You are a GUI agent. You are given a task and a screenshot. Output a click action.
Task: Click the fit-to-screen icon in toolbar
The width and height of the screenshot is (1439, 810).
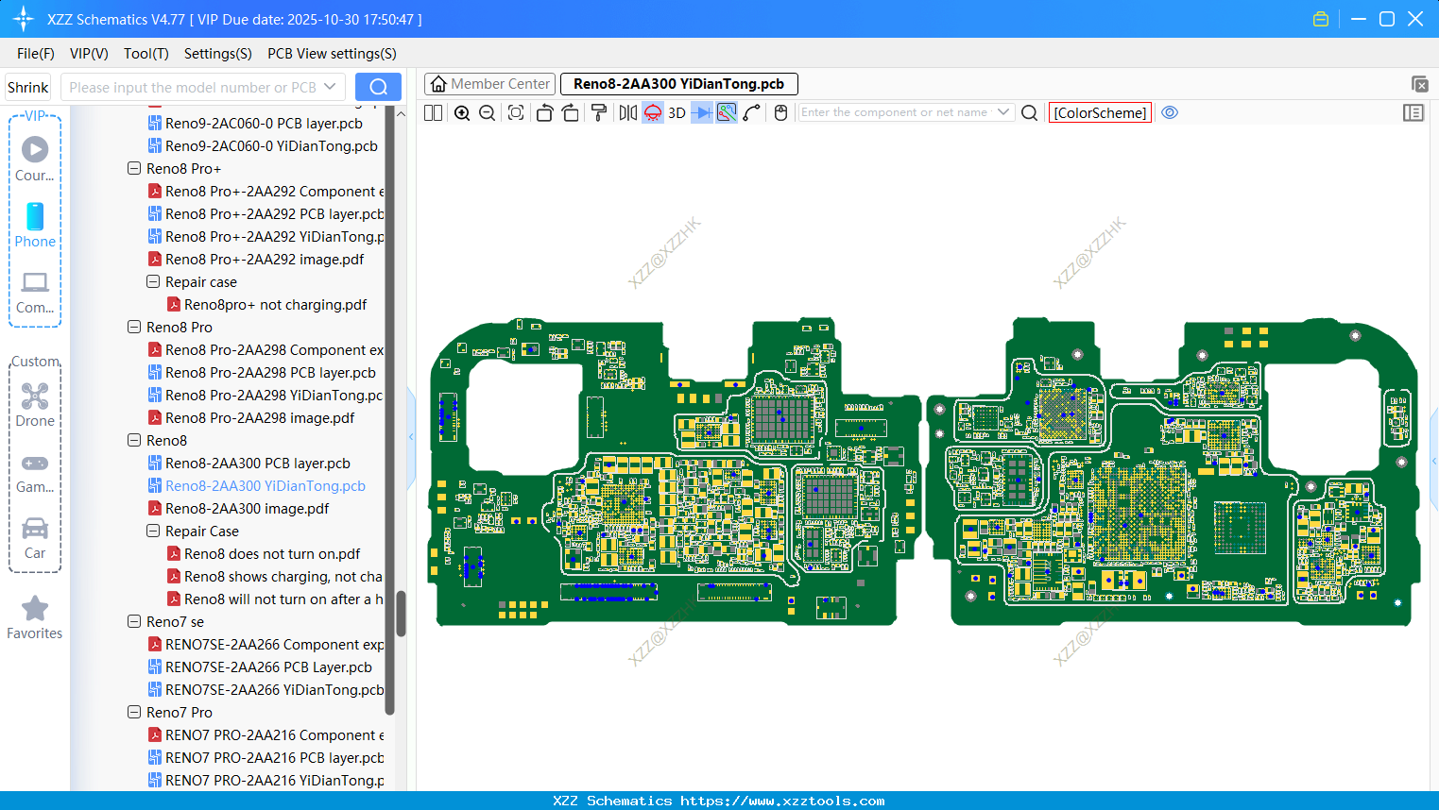[516, 113]
